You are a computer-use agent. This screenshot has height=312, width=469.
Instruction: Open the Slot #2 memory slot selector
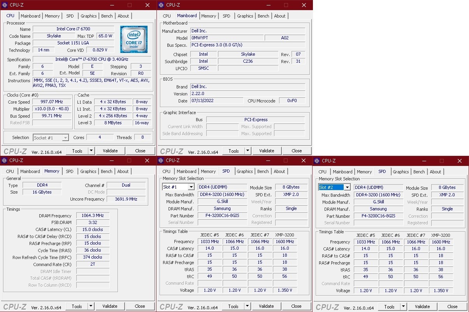334,187
